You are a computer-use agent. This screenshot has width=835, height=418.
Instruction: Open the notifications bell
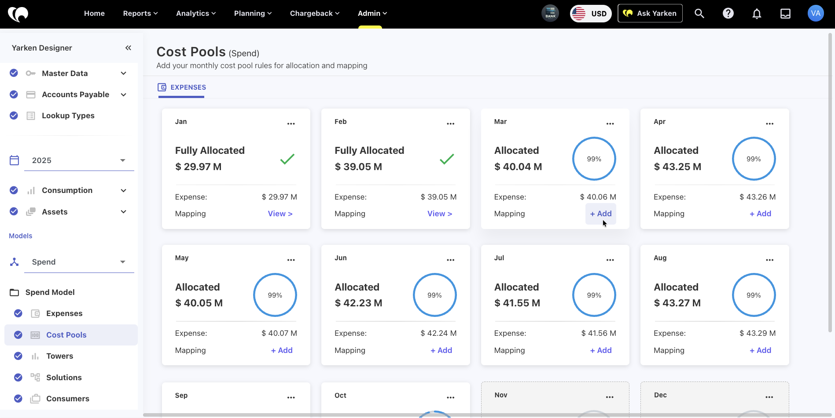pyautogui.click(x=757, y=14)
